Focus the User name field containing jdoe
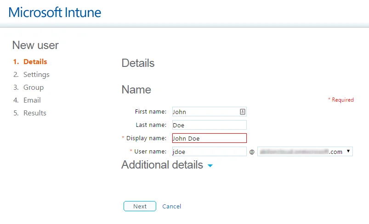 point(209,152)
